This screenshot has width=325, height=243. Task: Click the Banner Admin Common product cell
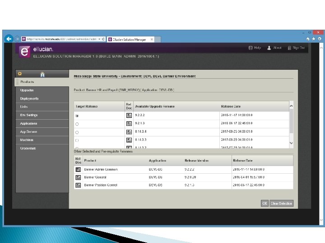point(101,170)
